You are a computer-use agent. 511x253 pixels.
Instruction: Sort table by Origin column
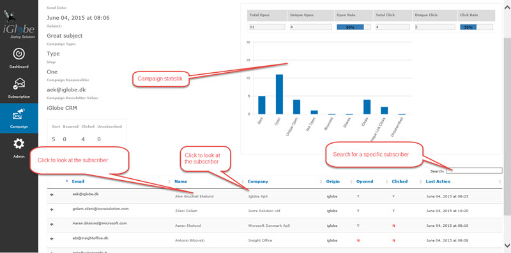tap(333, 181)
